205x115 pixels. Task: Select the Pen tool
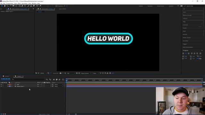[22, 6]
